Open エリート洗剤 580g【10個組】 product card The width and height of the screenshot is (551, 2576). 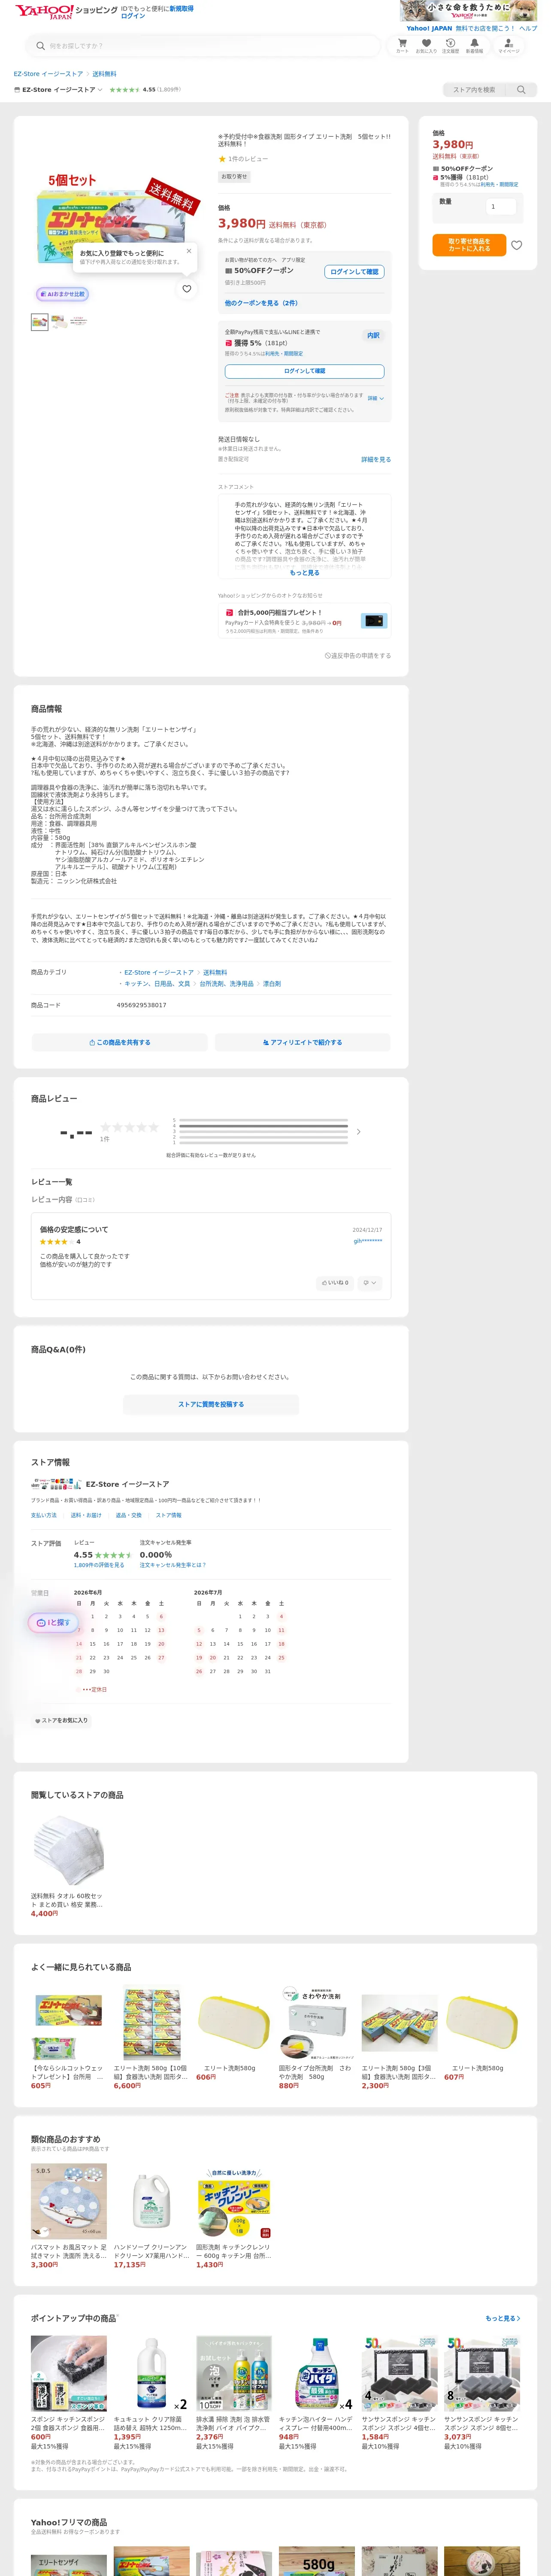[152, 2038]
